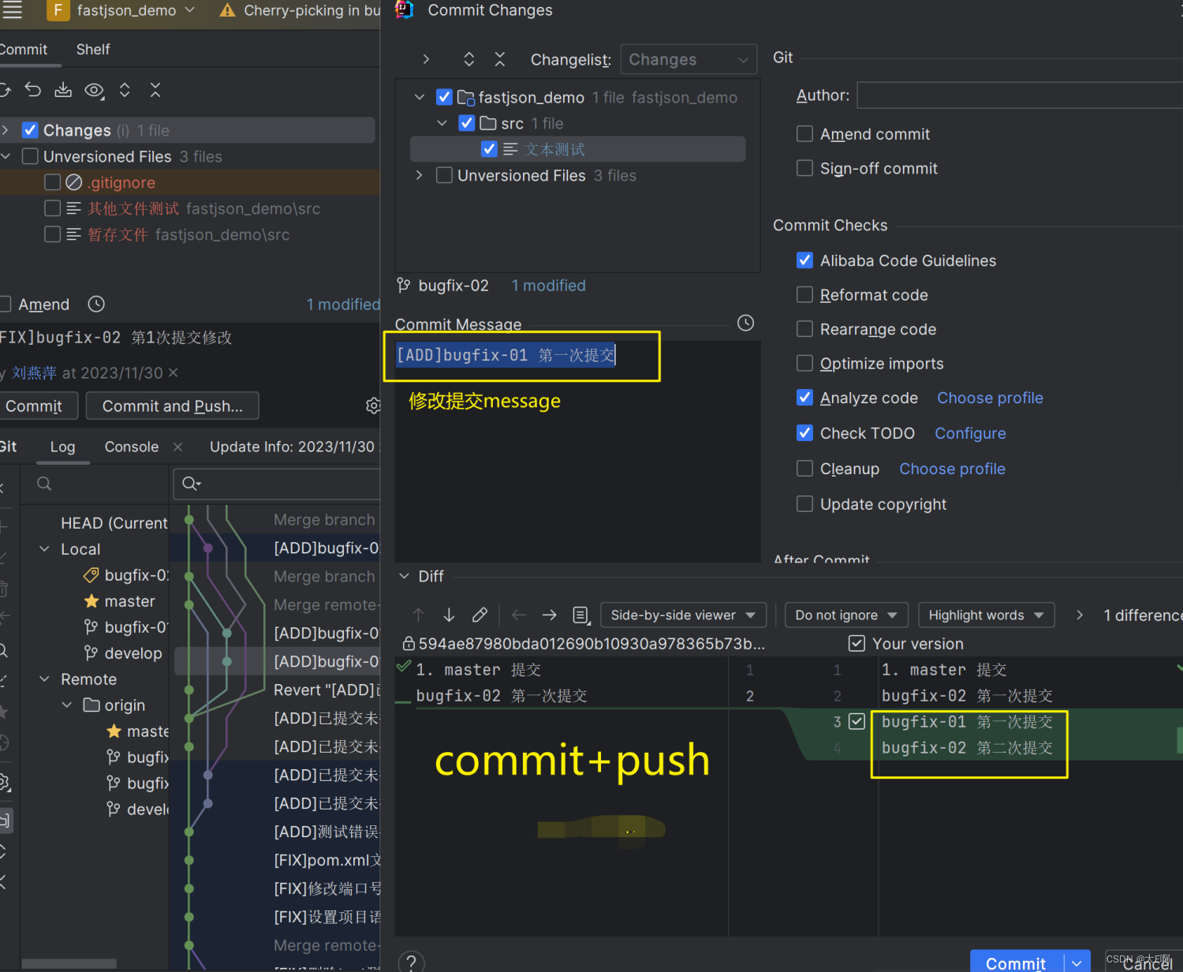The width and height of the screenshot is (1183, 972).
Task: Click the rollback (undo) icon in the Commit toolbar
Action: click(x=32, y=90)
